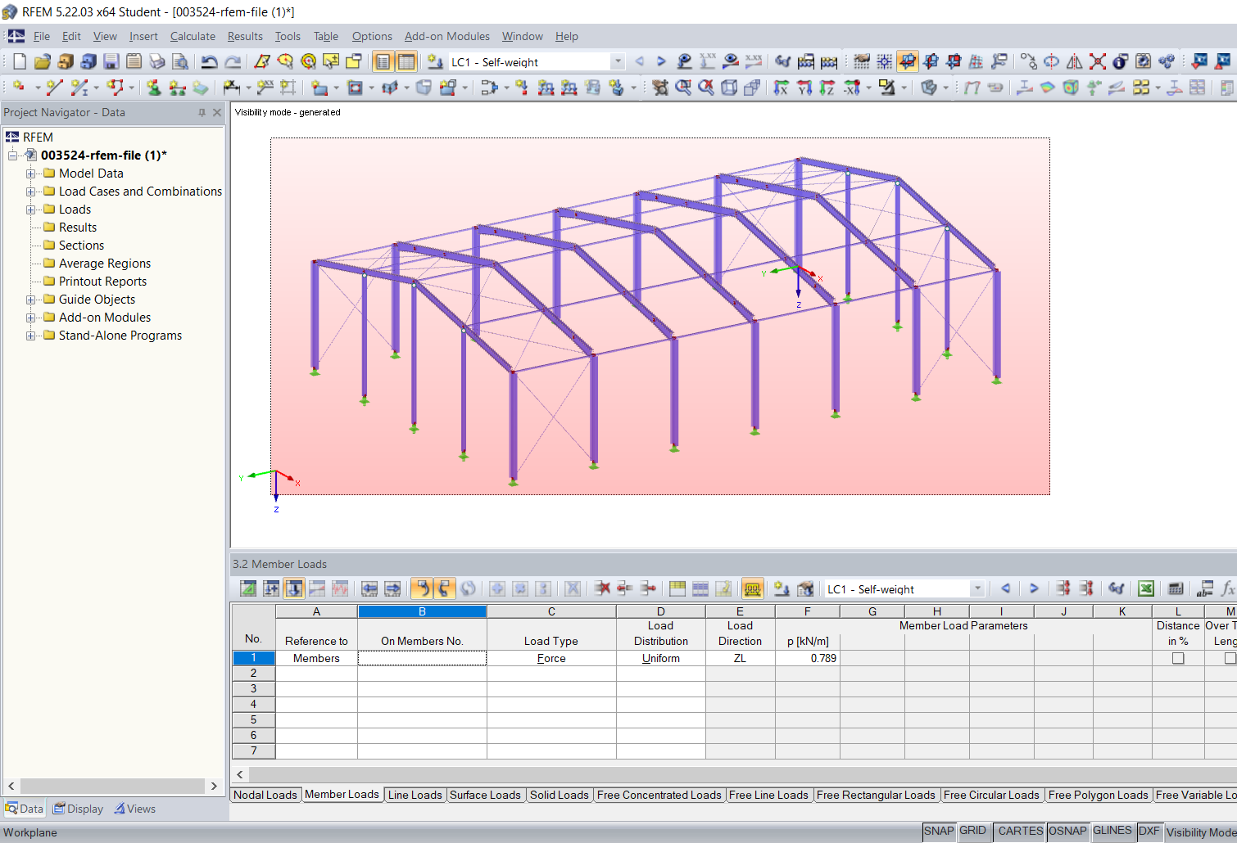Open an existing file via folder icon
This screenshot has width=1237, height=843.
43,61
